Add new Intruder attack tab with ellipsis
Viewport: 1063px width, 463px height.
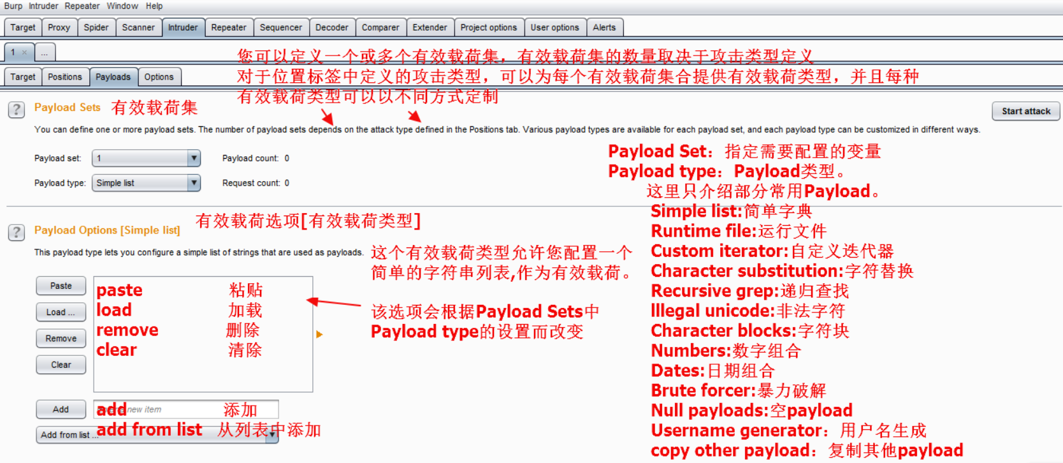pos(45,52)
